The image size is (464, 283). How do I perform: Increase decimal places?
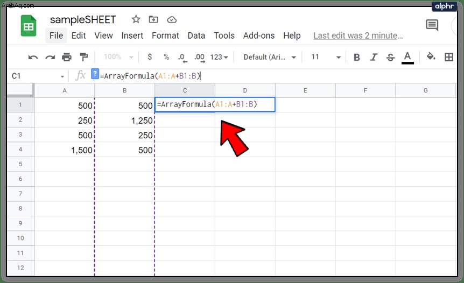coord(200,58)
